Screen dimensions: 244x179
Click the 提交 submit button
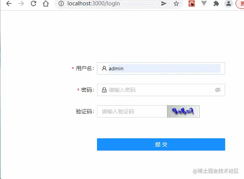click(161, 144)
